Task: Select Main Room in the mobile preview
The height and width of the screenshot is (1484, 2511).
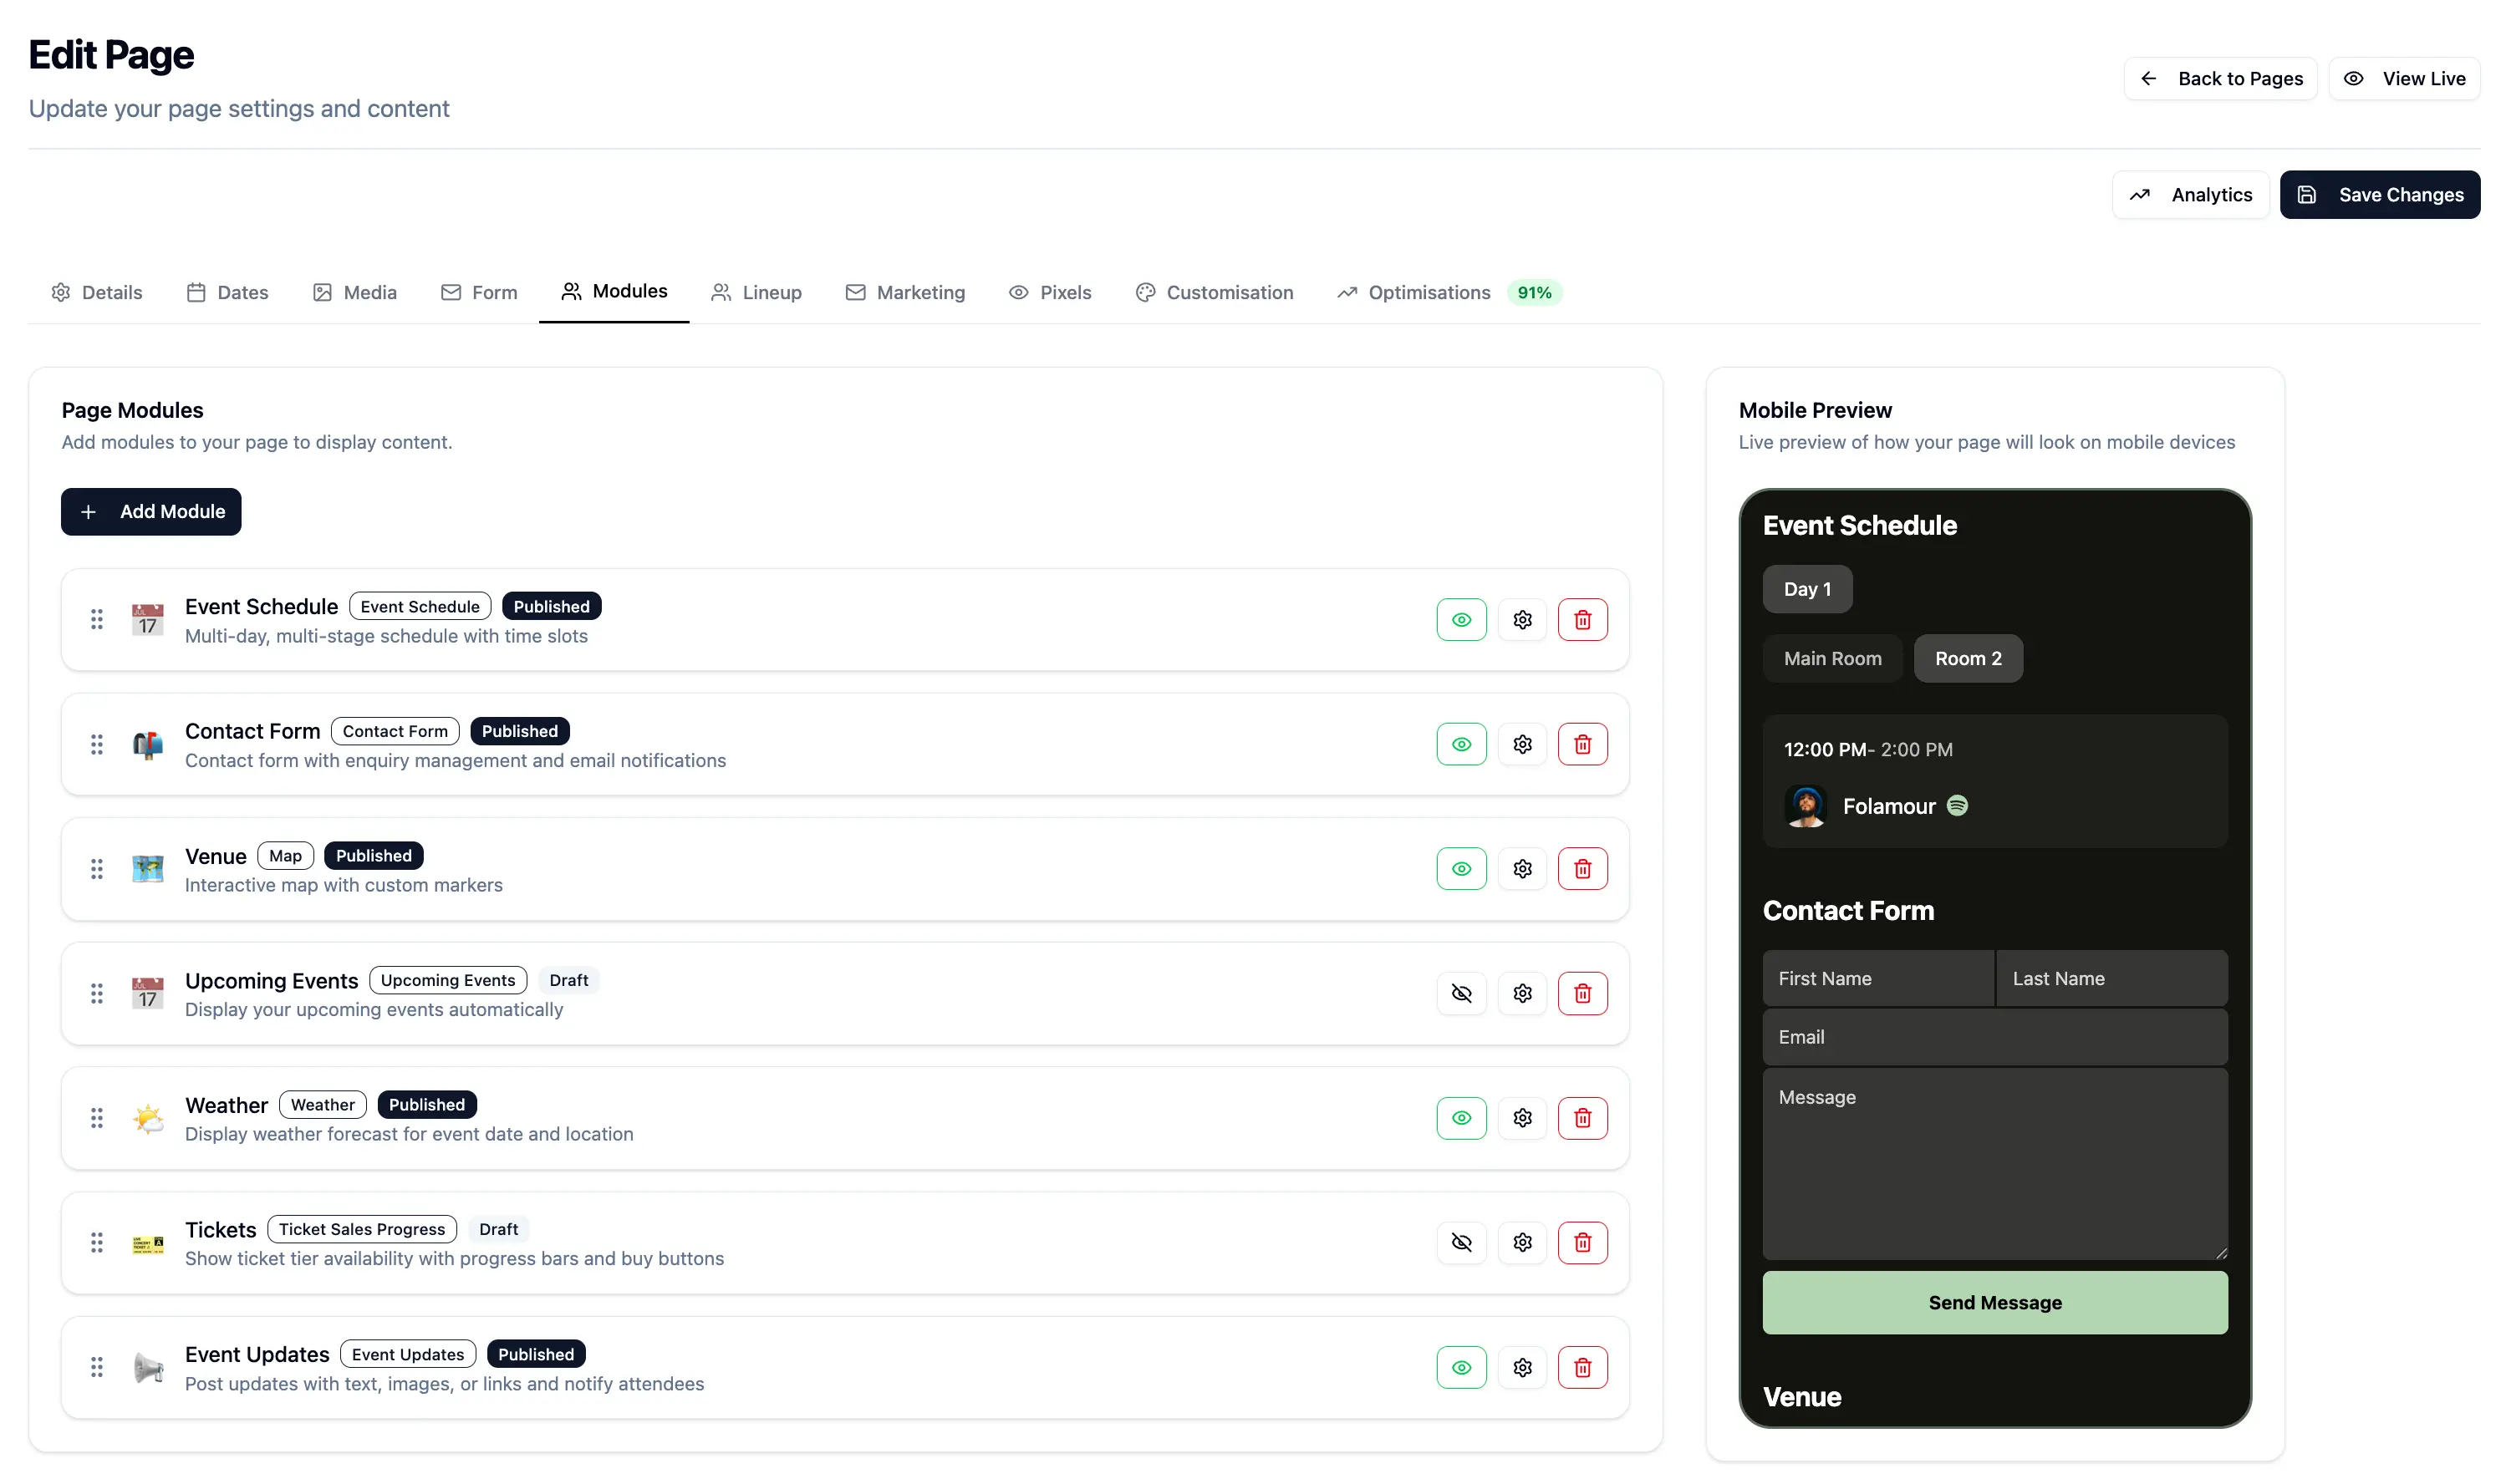Action: click(x=1831, y=658)
